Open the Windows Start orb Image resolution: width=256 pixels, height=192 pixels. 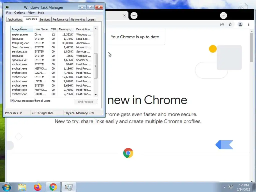point(7,187)
